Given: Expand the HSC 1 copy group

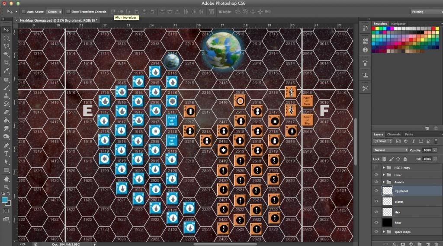Looking at the screenshot, I should (x=384, y=167).
